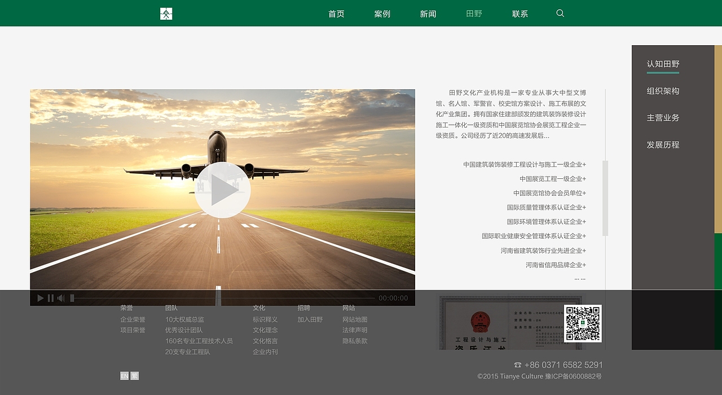Open the 10大权威总监 footer link
Image resolution: width=722 pixels, height=395 pixels.
(x=184, y=319)
